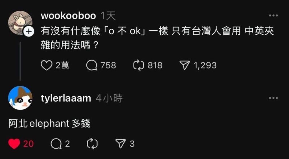View tylerlaaam's cat avatar

coord(20,98)
